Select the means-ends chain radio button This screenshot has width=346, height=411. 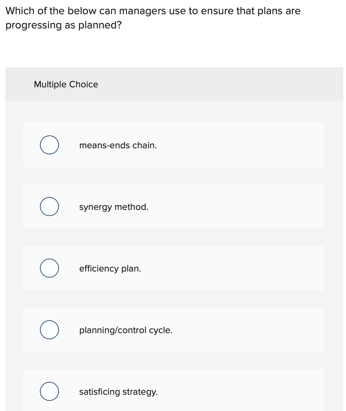(49, 145)
